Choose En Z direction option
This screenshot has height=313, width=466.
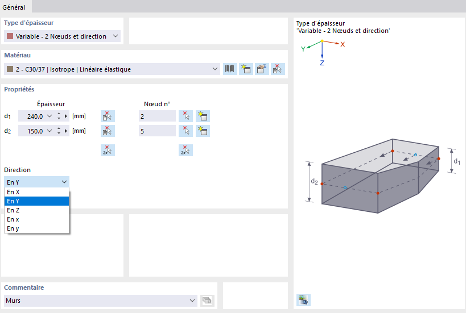click(36, 210)
